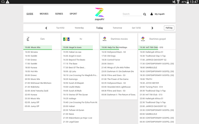Go to next dates with right arrow
Viewport: 199px width, 124px height.
(152, 28)
